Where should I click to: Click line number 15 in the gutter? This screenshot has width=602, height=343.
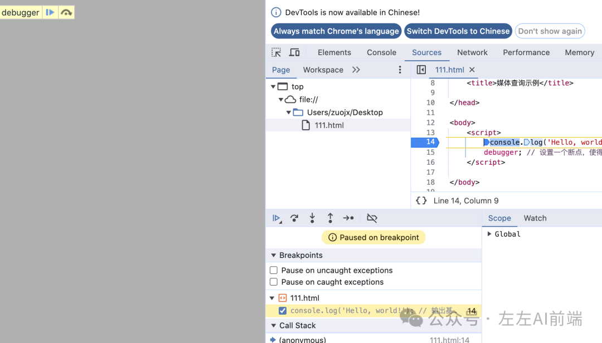pos(430,153)
